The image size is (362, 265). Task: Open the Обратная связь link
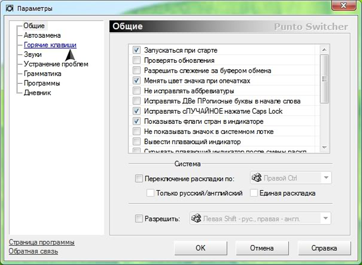[x=34, y=251]
